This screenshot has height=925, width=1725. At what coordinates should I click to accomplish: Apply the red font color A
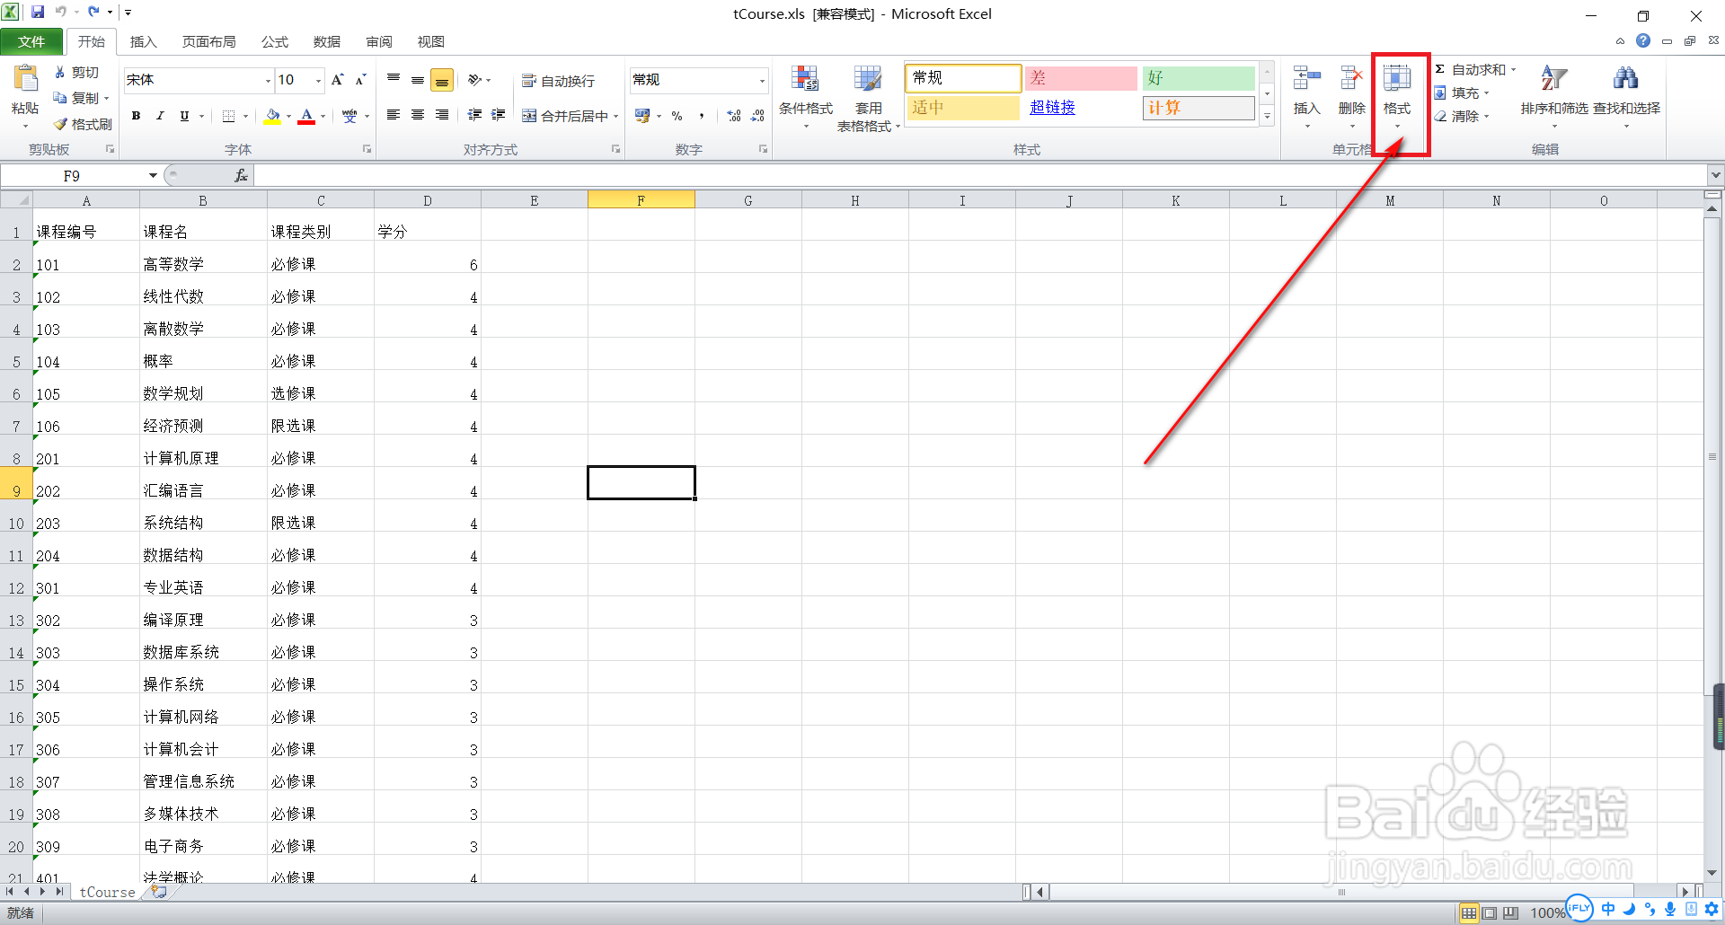(x=306, y=116)
